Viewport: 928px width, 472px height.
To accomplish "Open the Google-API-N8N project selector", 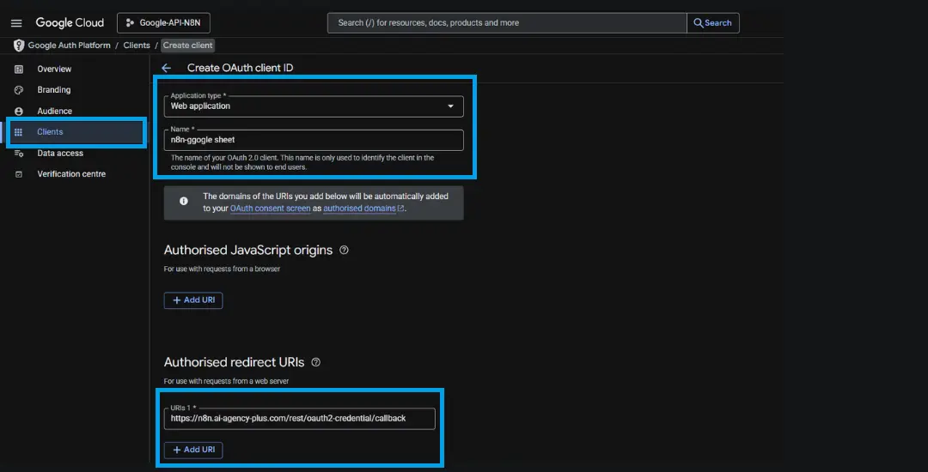I will (163, 23).
